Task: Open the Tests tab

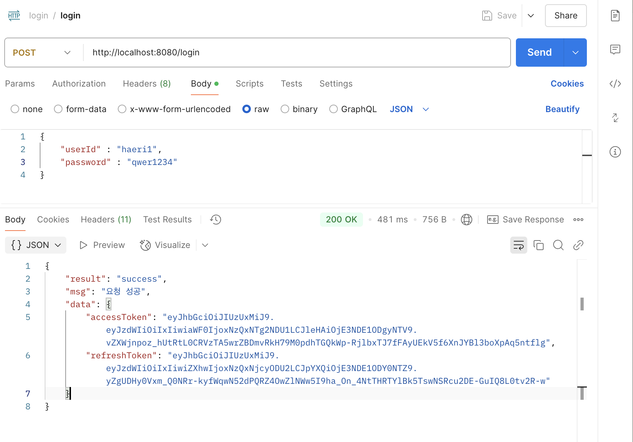Action: click(292, 84)
